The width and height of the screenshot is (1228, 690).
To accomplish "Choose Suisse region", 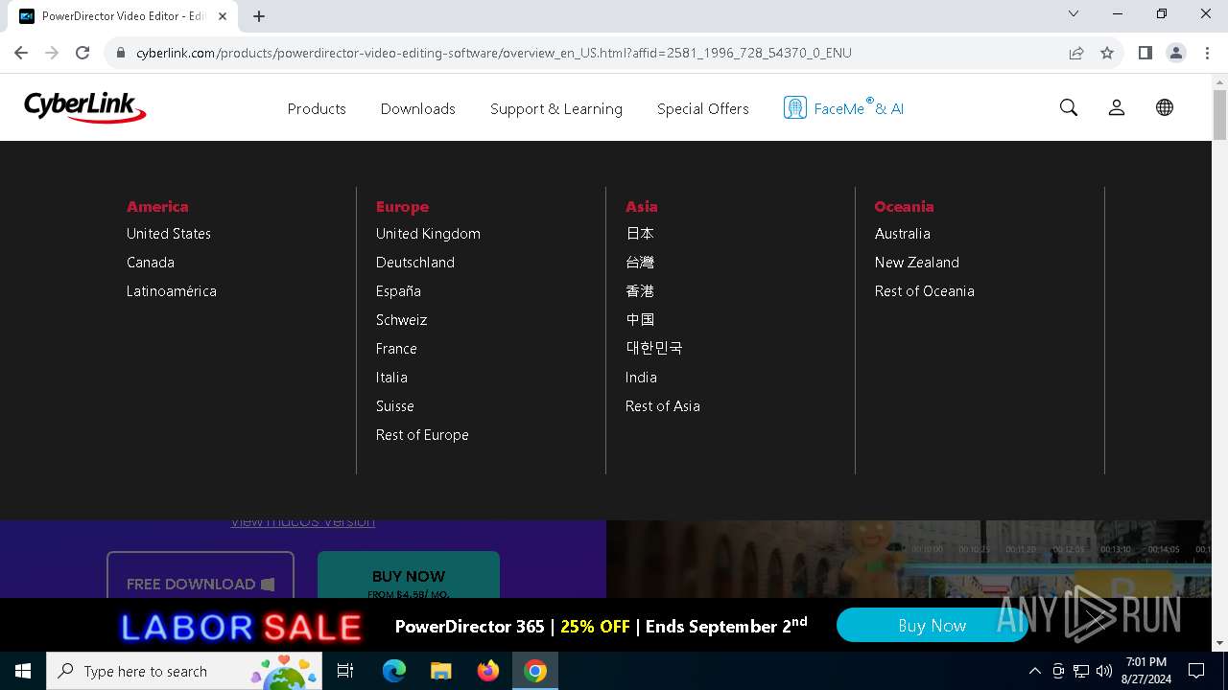I will point(395,405).
